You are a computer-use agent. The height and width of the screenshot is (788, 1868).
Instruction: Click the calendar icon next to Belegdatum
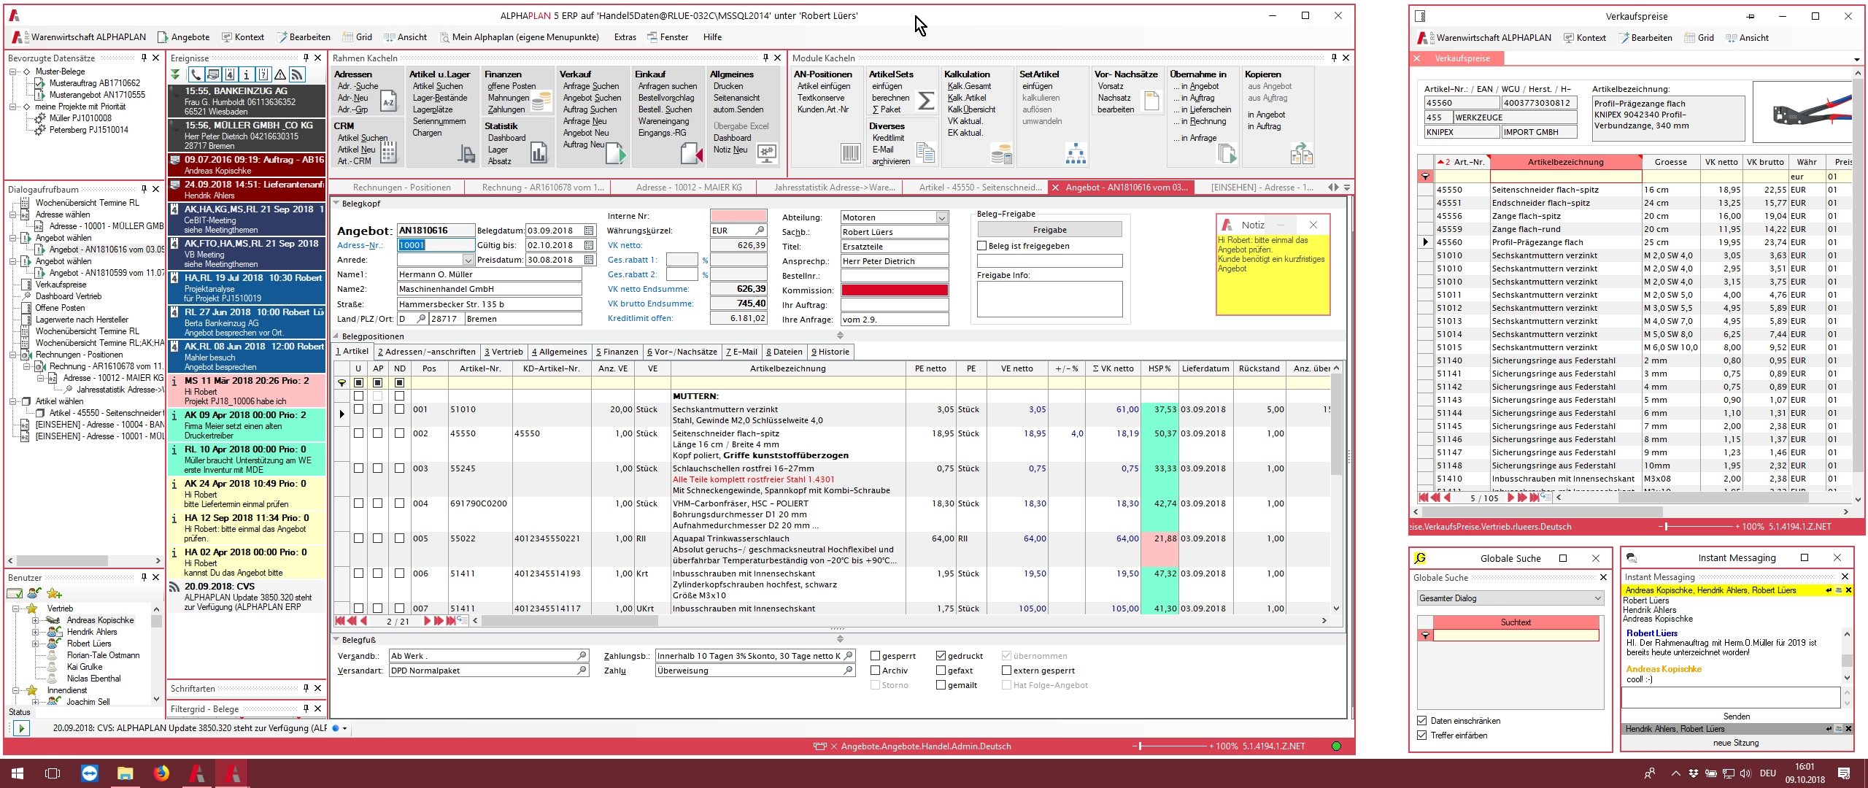[589, 231]
